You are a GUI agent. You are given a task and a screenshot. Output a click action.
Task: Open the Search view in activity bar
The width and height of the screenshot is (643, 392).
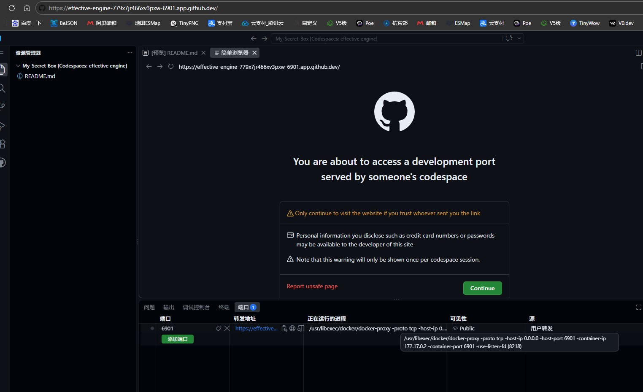tap(2, 88)
